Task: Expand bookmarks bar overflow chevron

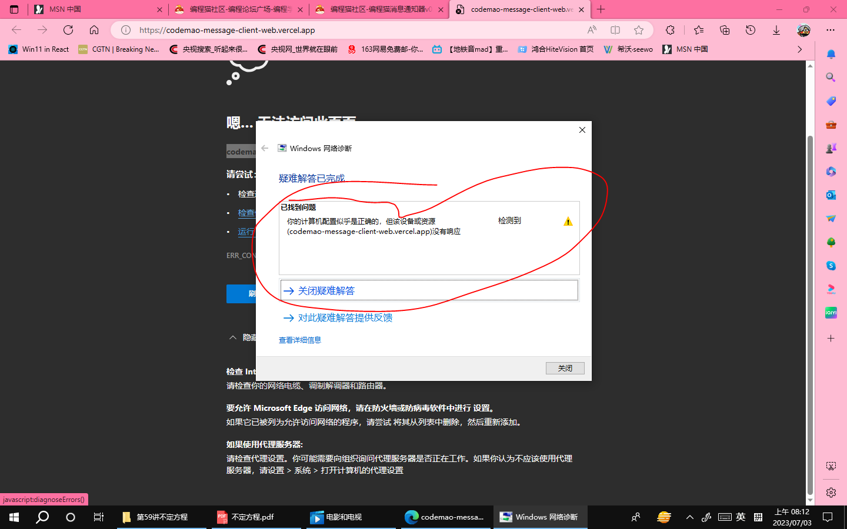Action: coord(799,49)
